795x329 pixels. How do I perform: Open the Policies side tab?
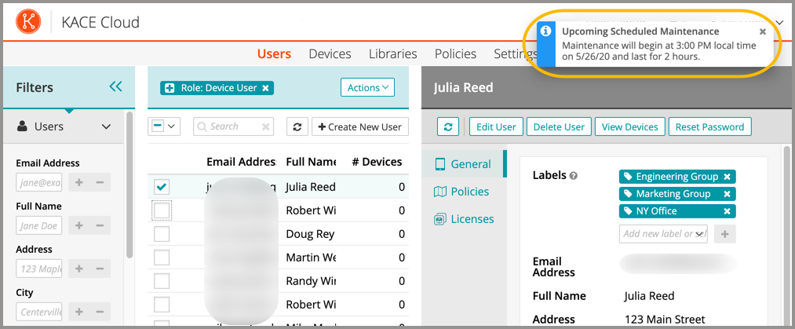tap(469, 192)
